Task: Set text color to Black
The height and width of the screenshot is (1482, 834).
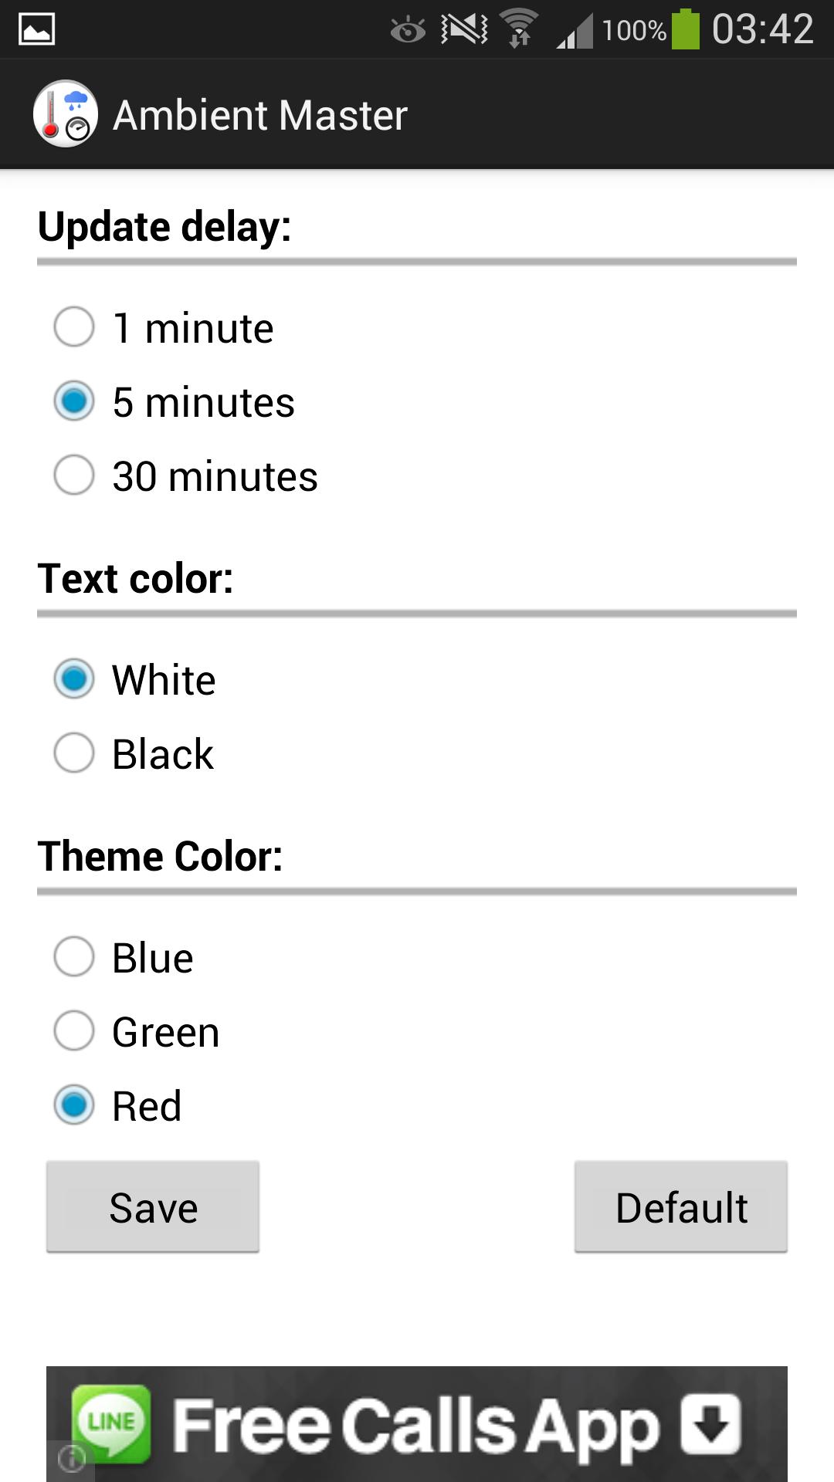Action: coord(74,753)
